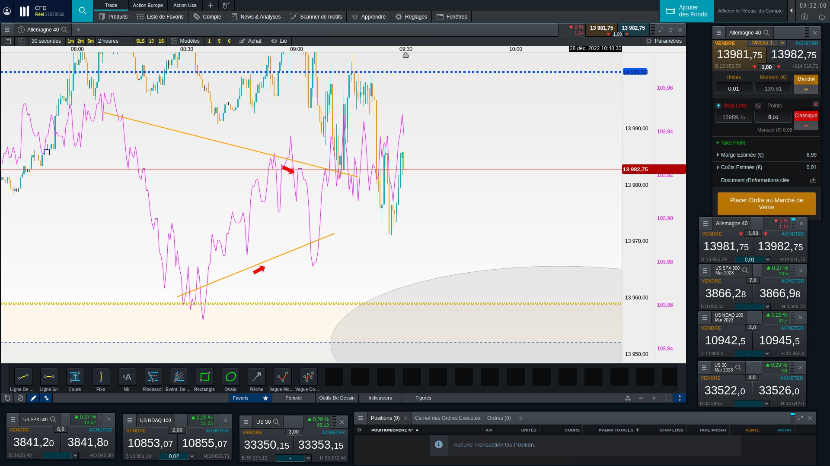Click Placer Ordre au Marché de Vente
The image size is (830, 466).
(x=766, y=204)
